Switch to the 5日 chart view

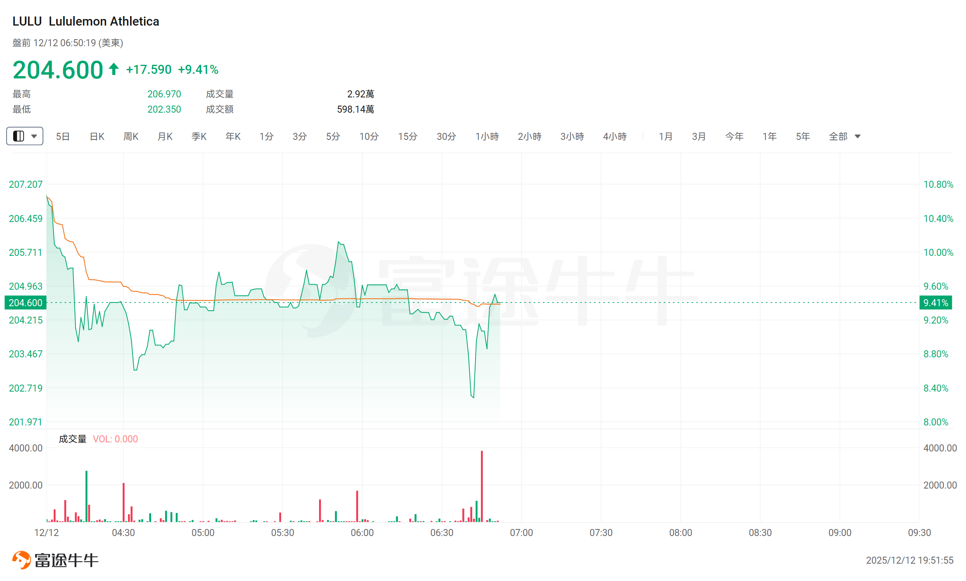point(63,137)
